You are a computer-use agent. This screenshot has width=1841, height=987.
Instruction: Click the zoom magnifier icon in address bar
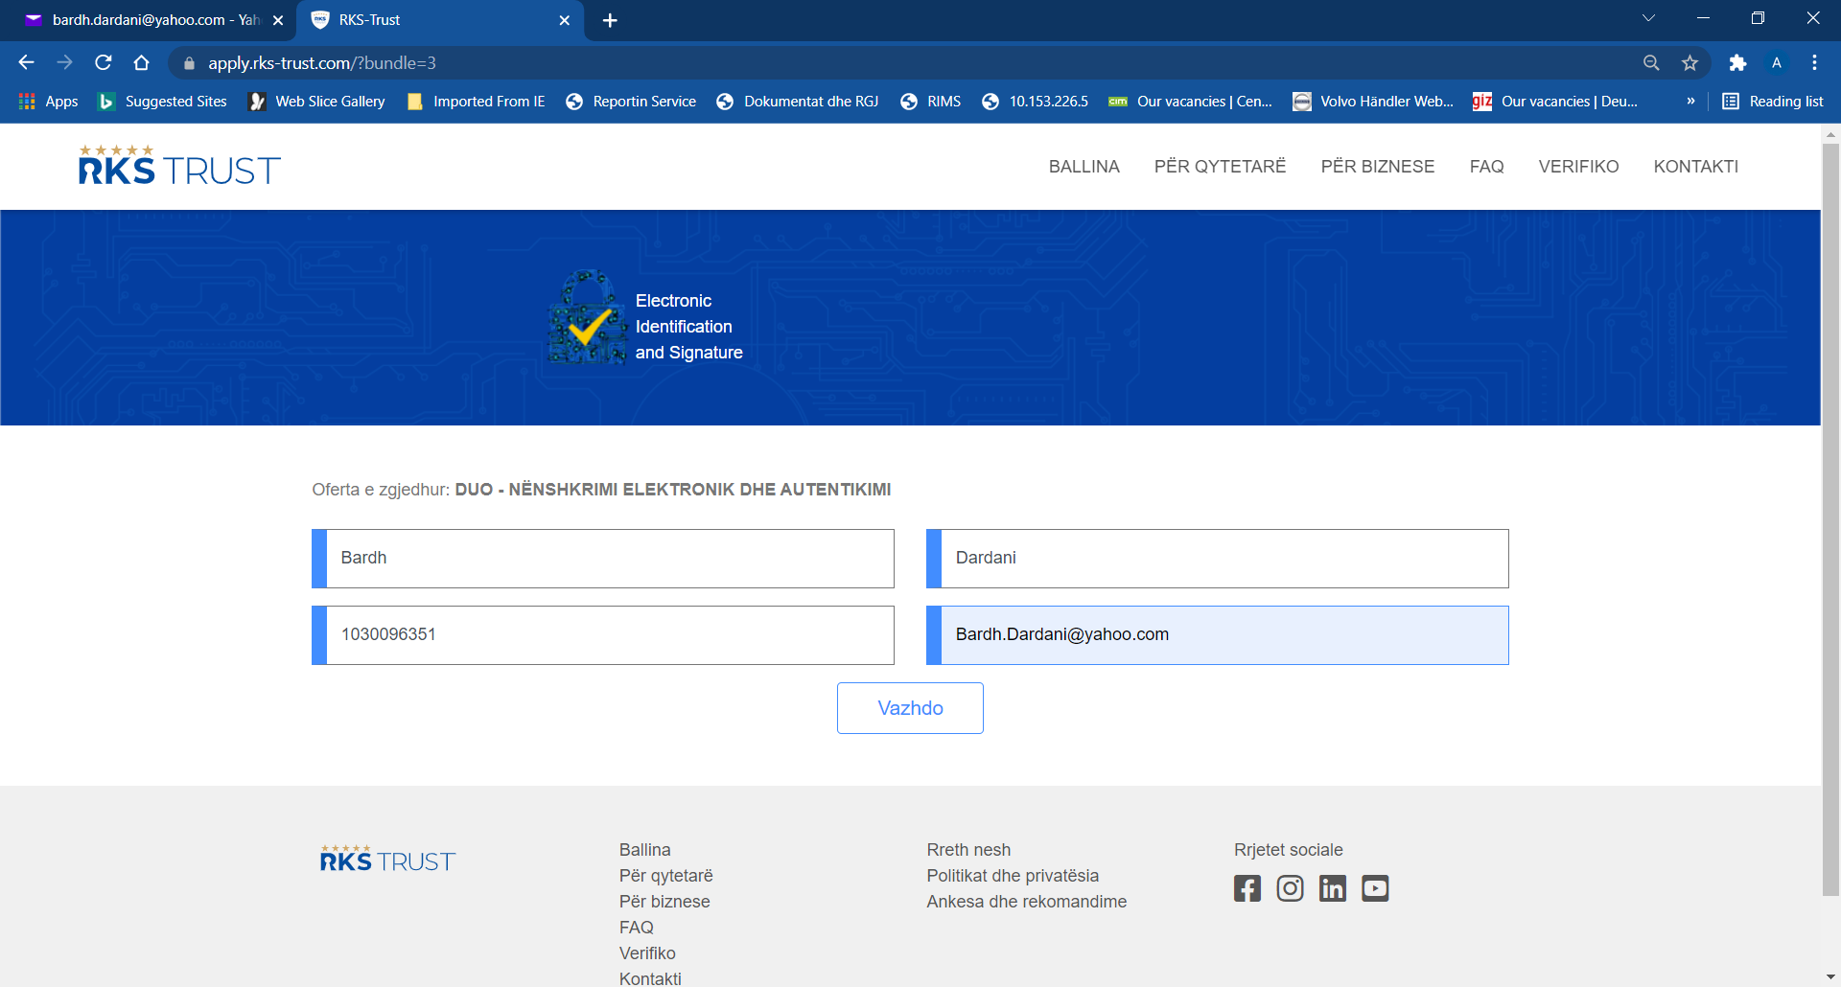point(1651,62)
